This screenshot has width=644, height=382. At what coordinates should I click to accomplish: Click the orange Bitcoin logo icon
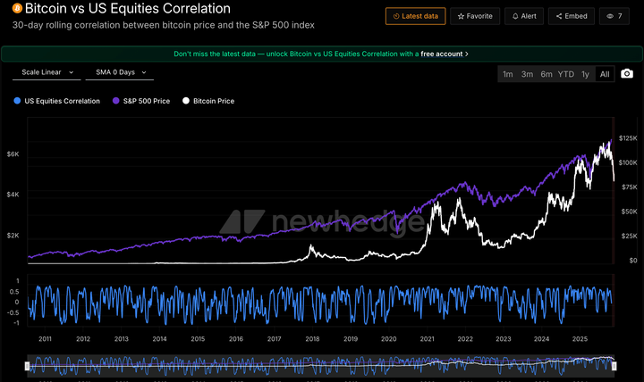[x=17, y=8]
